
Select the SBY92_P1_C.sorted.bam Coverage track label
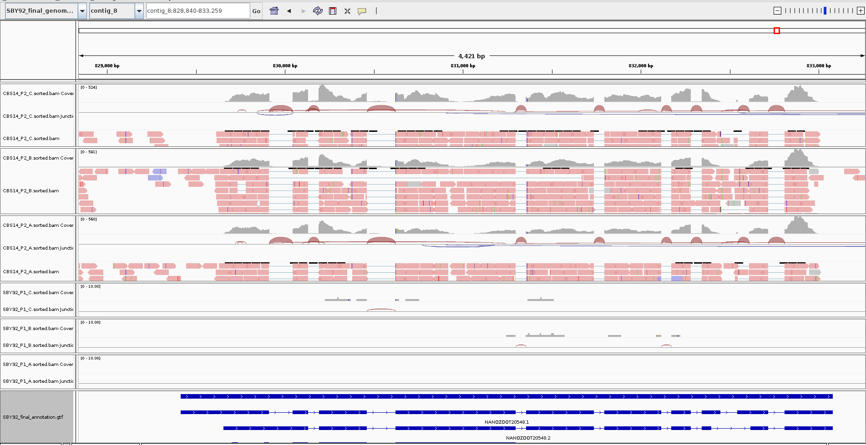[x=38, y=293]
